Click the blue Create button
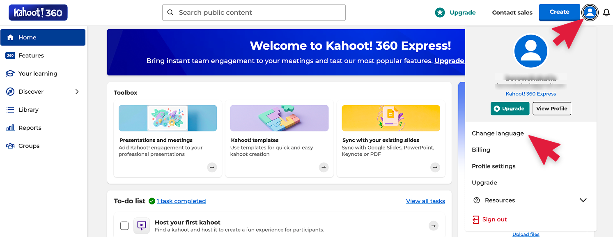 [x=559, y=12]
